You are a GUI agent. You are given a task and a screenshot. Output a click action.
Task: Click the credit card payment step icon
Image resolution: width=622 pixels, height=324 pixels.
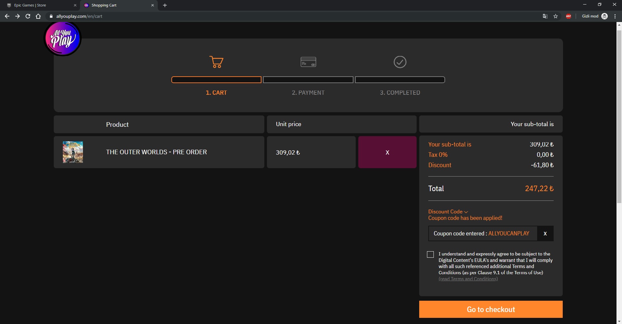[308, 62]
